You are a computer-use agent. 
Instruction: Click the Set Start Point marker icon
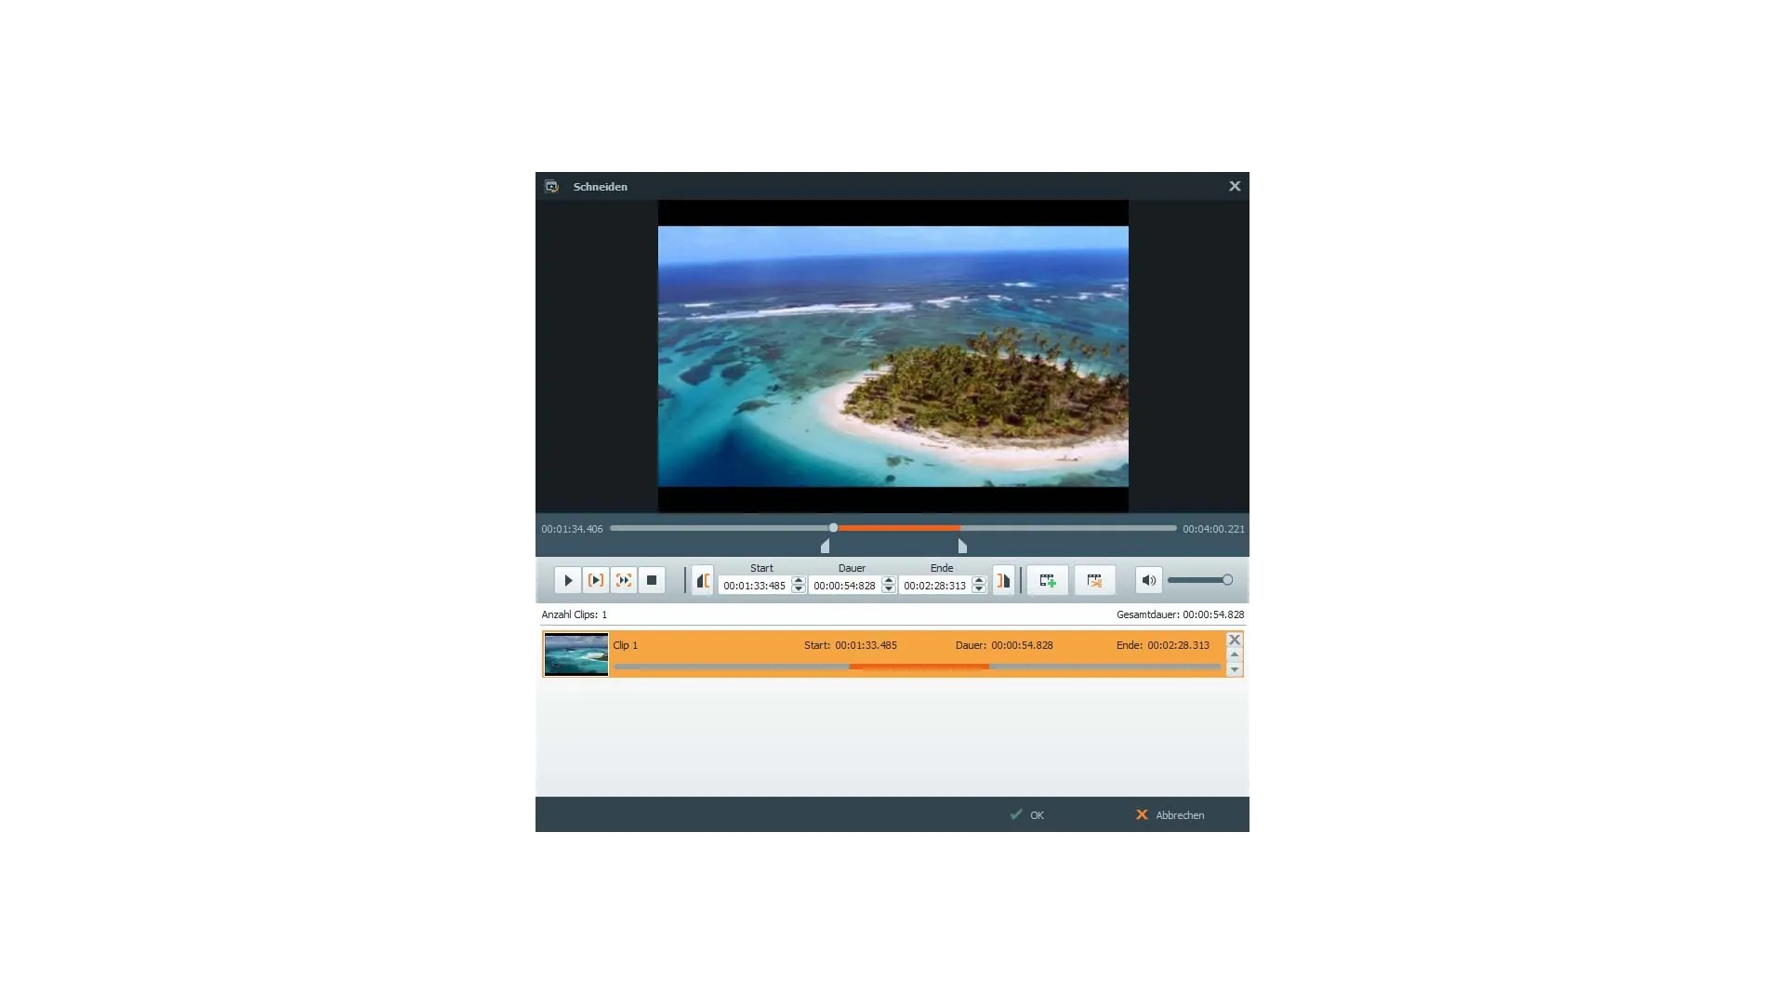point(703,580)
